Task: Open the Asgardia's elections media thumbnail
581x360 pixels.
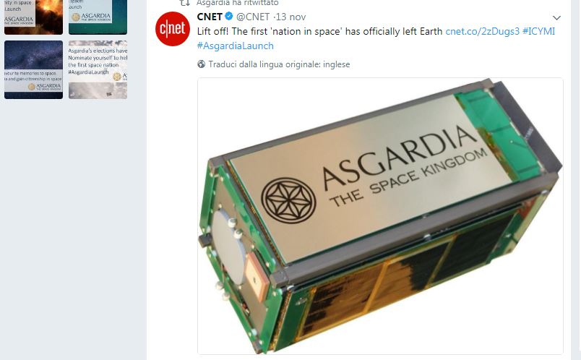Action: (x=98, y=69)
